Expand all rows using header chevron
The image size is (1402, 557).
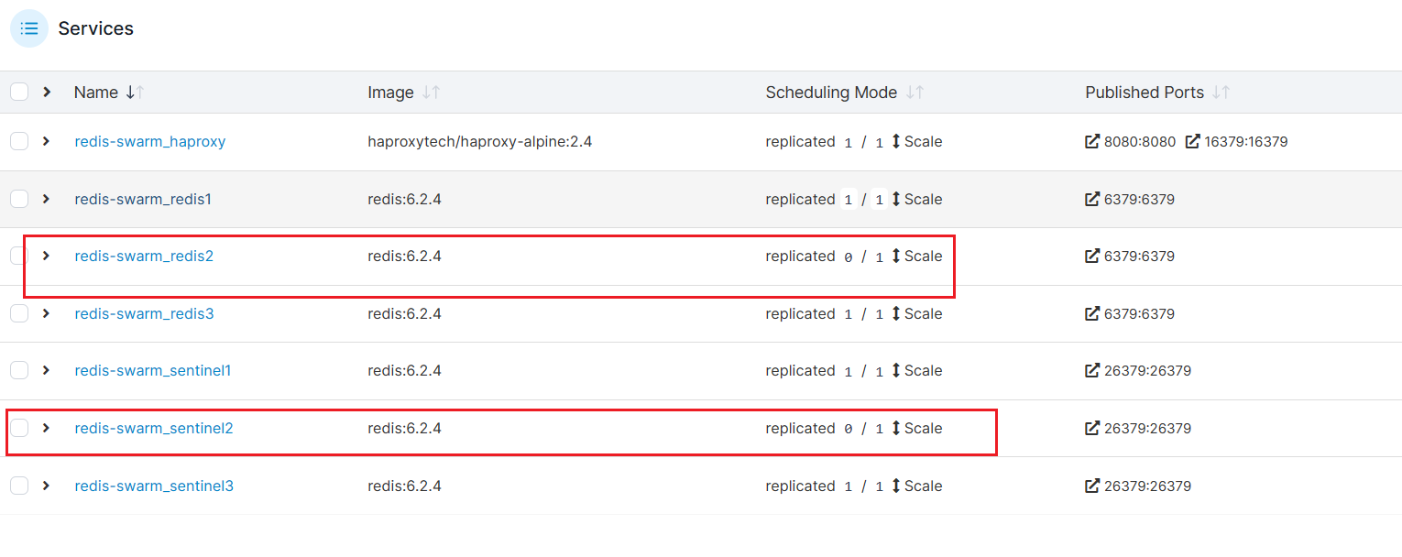tap(47, 92)
